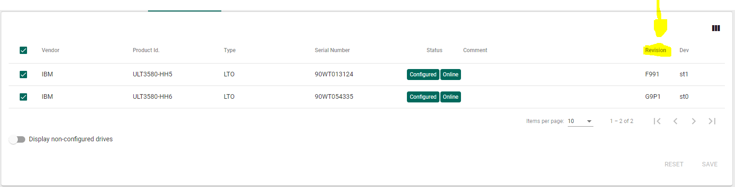Go to the next page
The image size is (735, 187).
[x=694, y=121]
